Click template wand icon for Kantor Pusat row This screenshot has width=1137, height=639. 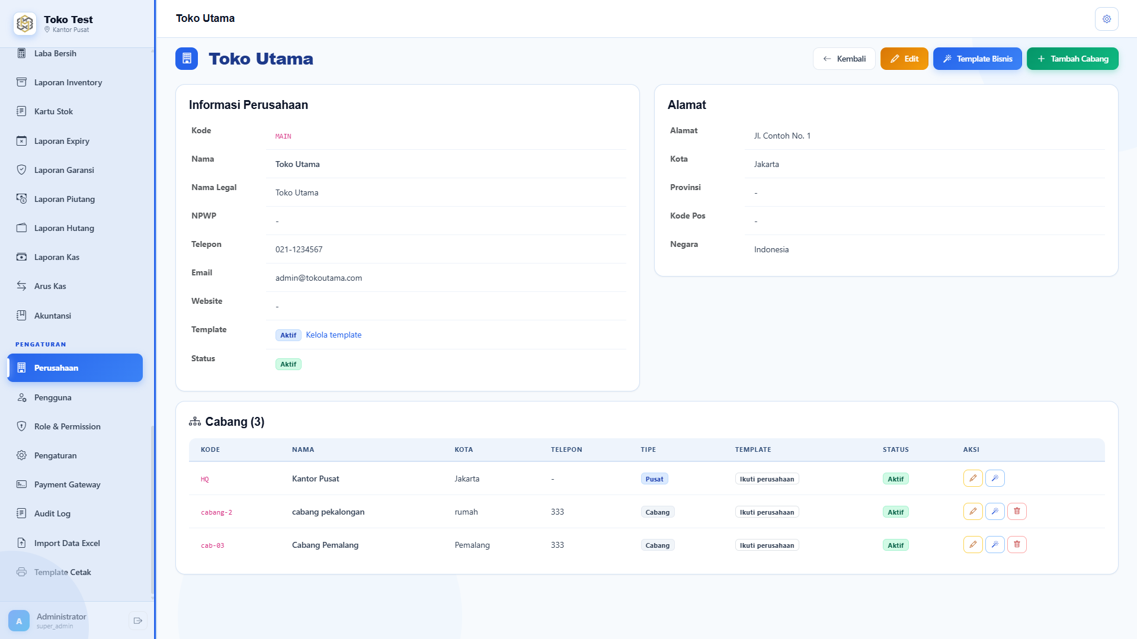point(995,479)
